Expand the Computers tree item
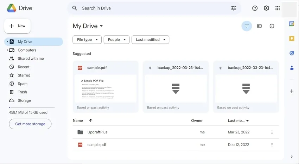Image resolution: width=299 pixels, height=164 pixels. click(x=7, y=50)
